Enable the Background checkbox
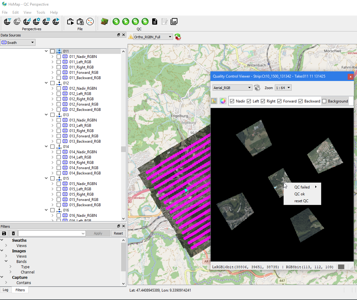357x300 pixels. tap(324, 101)
